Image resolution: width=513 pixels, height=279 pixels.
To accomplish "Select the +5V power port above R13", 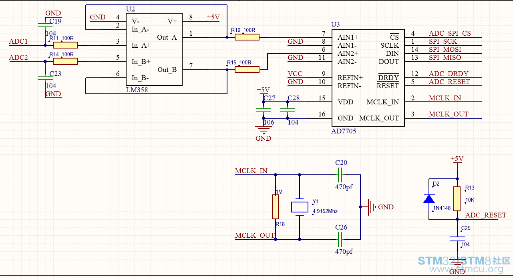I will 457,159.
